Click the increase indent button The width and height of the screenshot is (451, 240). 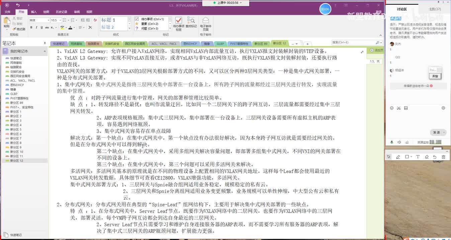click(x=88, y=20)
